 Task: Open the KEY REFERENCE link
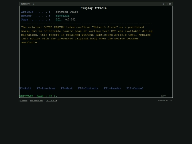pos(37,100)
